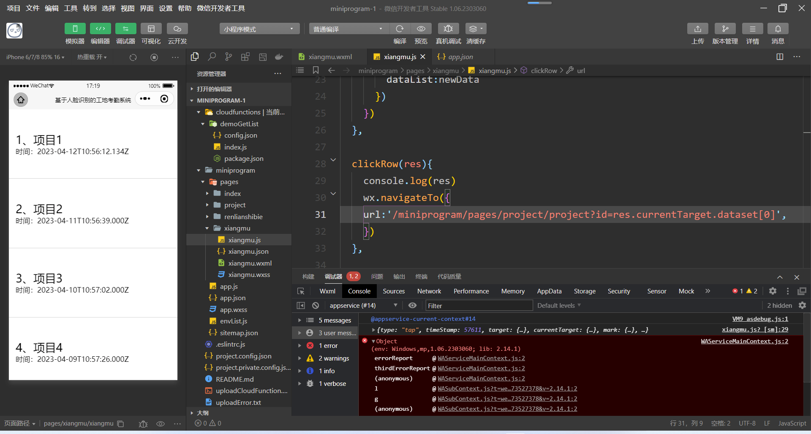This screenshot has width=811, height=434.
Task: Split the editor to the right
Action: click(780, 57)
